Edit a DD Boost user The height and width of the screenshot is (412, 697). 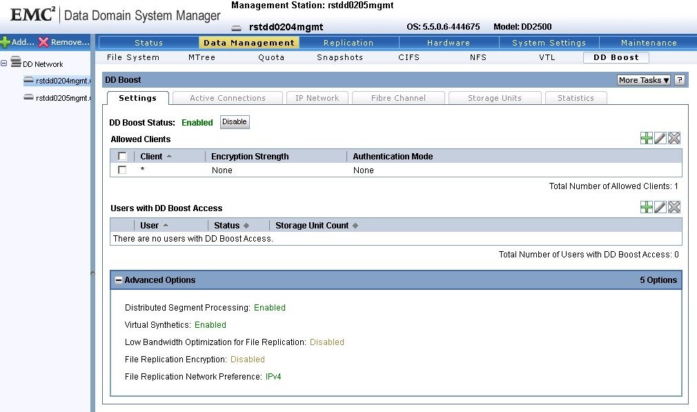tap(660, 206)
